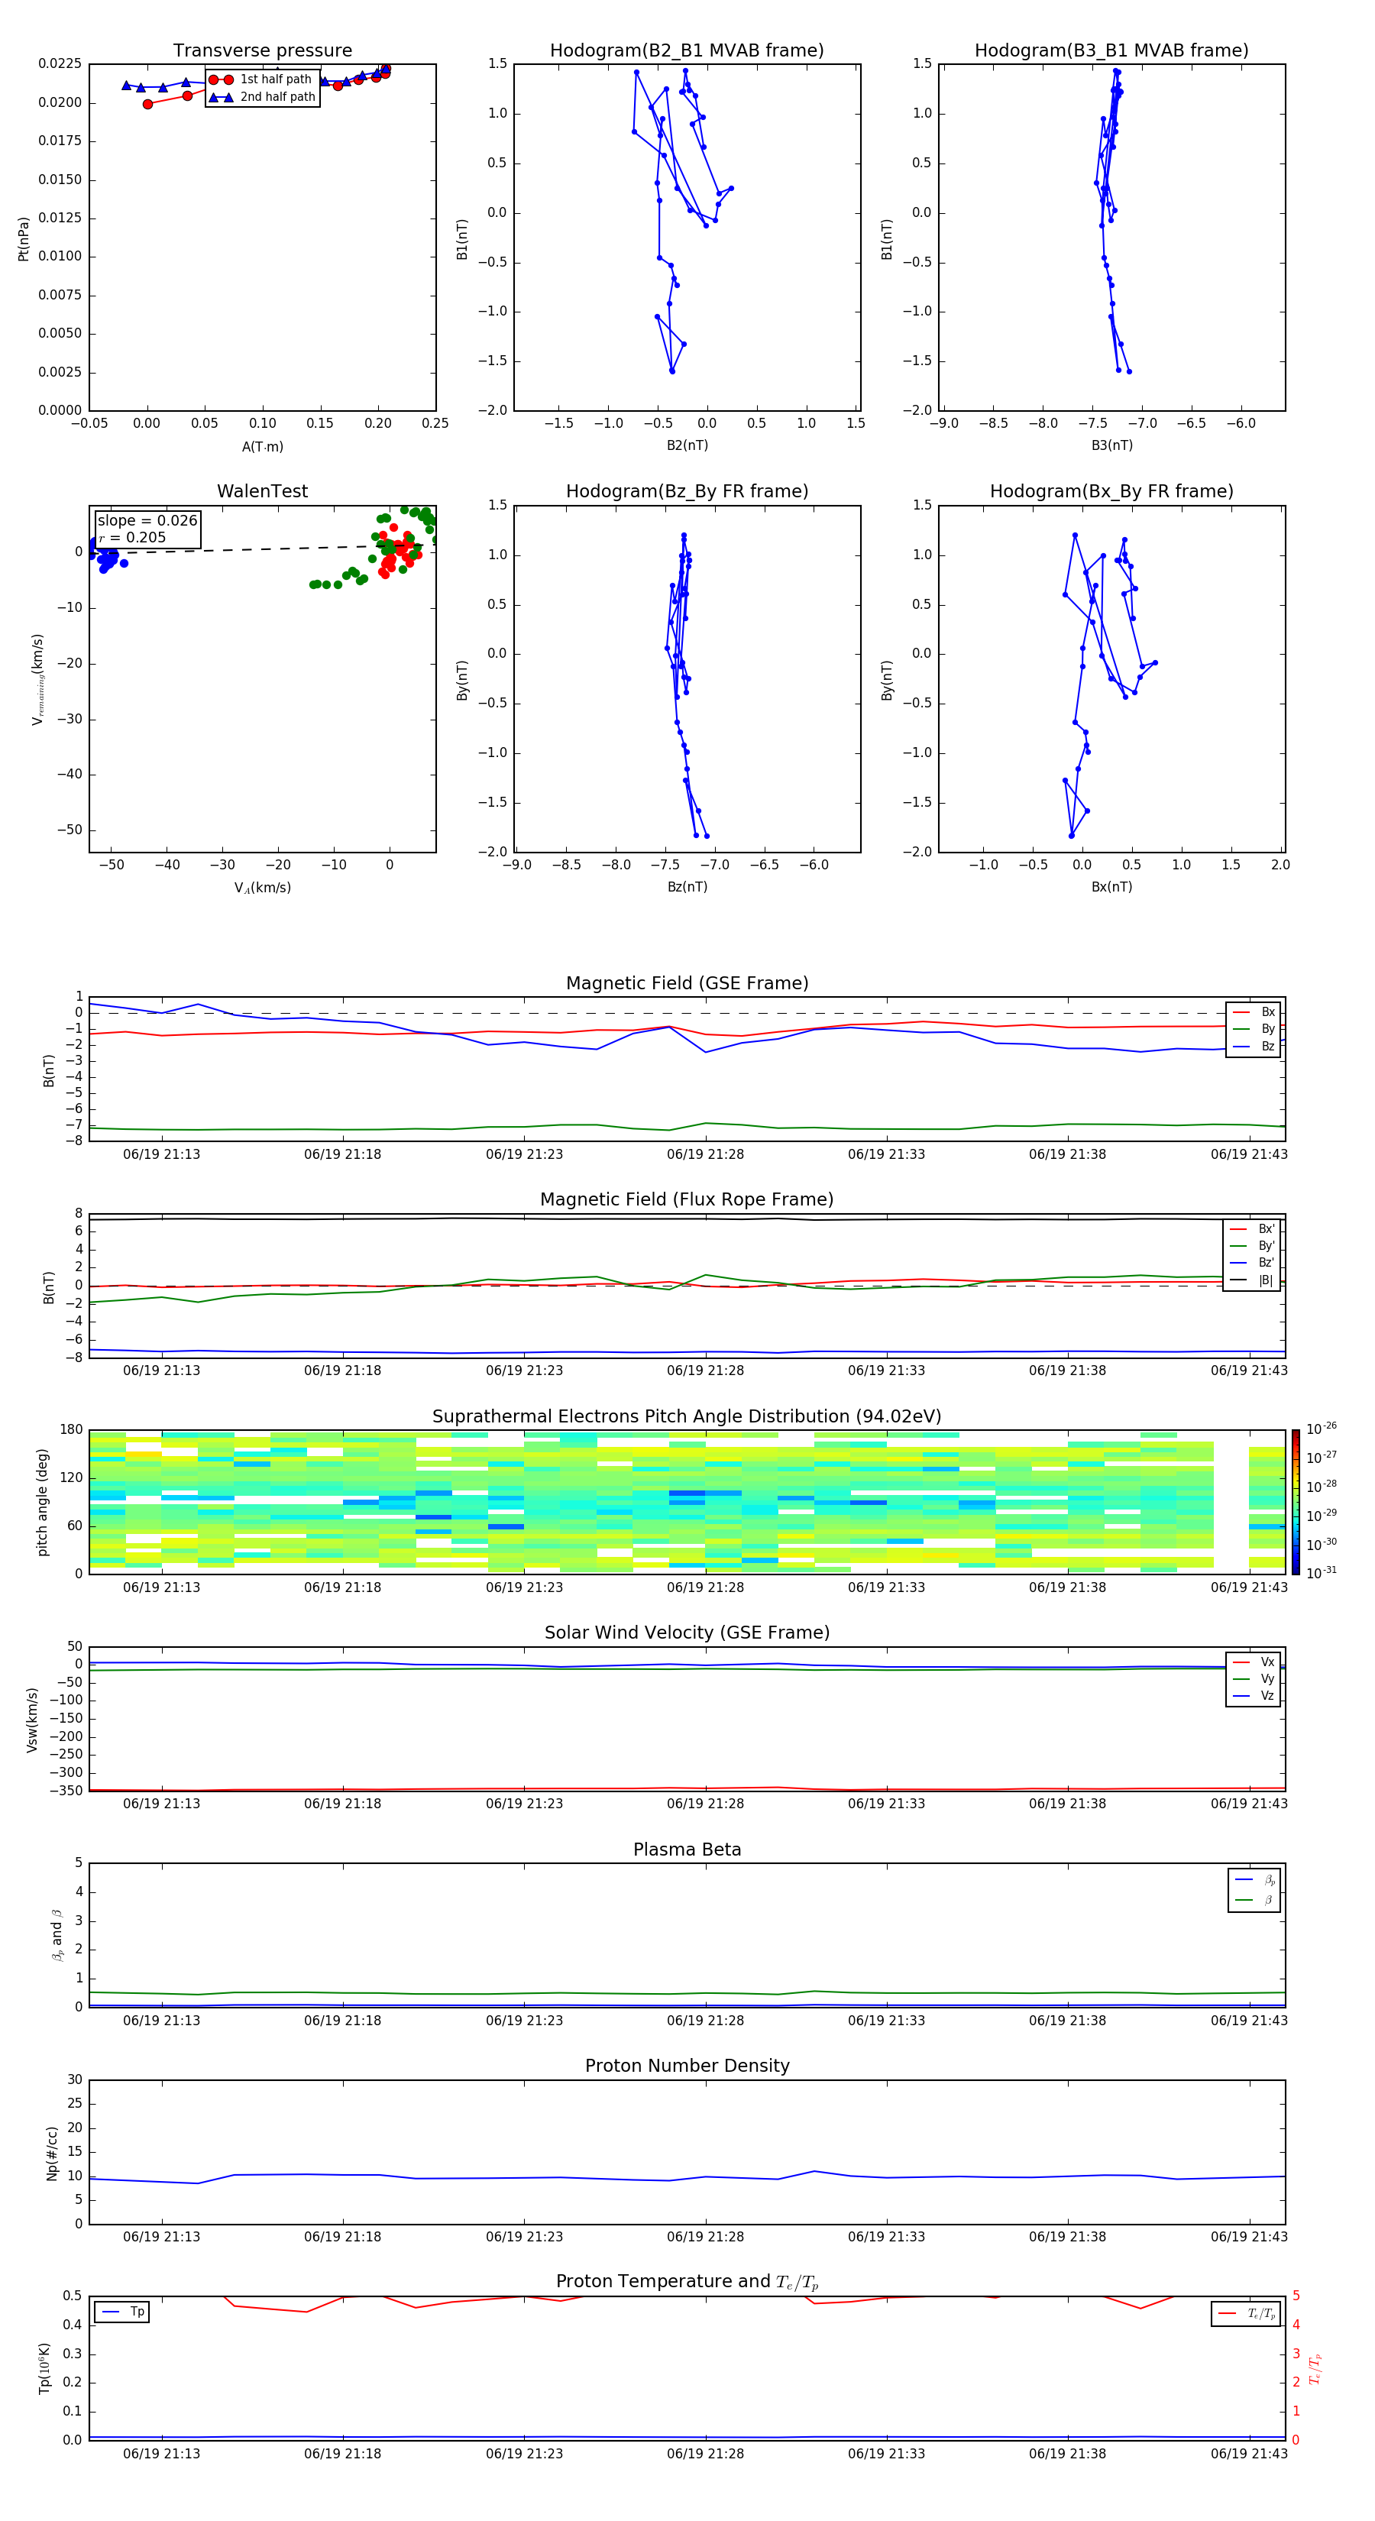Click the 'Hodogram(B2_B1 MVAB frame)' title
The width and height of the screenshot is (1375, 2521).
(x=687, y=51)
